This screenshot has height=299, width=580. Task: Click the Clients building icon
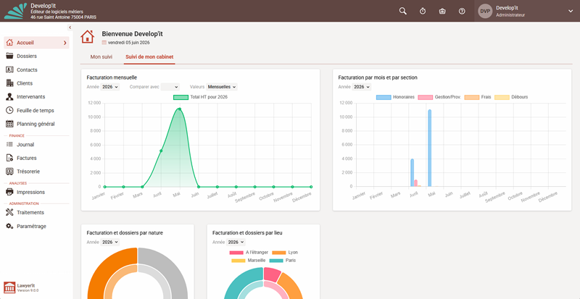coord(10,83)
